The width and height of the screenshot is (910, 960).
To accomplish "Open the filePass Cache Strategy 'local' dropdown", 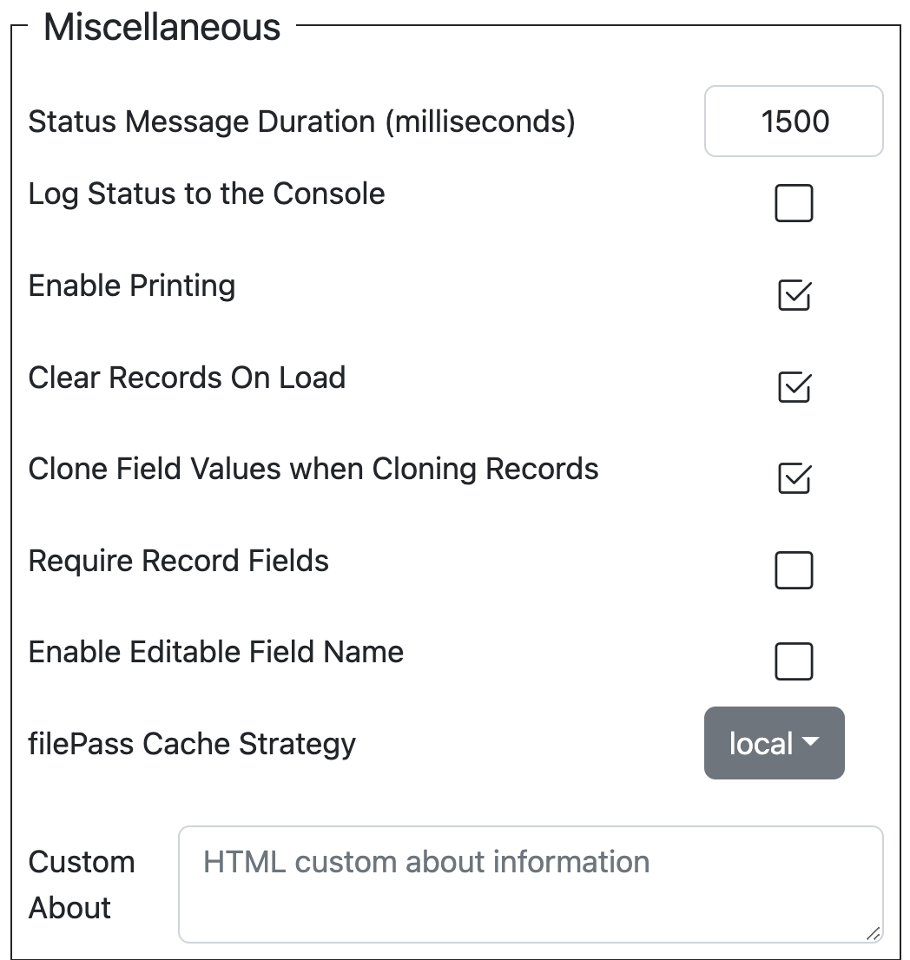I will point(774,743).
